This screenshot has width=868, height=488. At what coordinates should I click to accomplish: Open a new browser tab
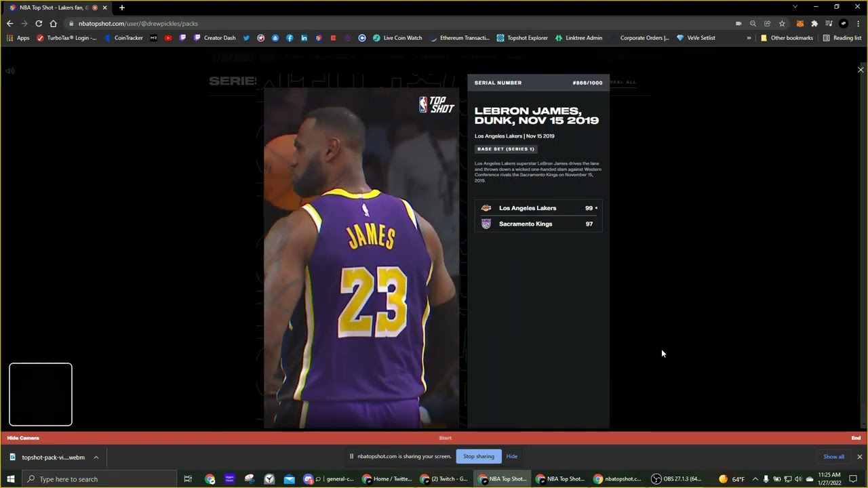pyautogui.click(x=122, y=7)
